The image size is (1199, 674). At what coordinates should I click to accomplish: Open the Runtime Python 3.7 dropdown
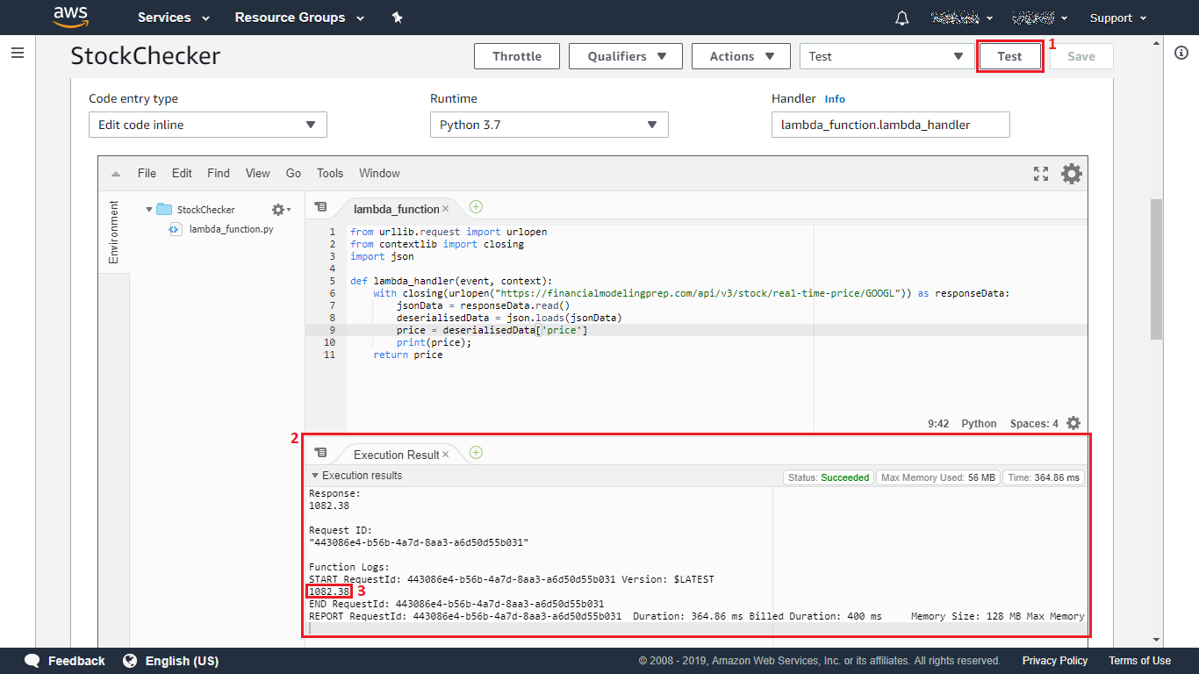(x=549, y=125)
